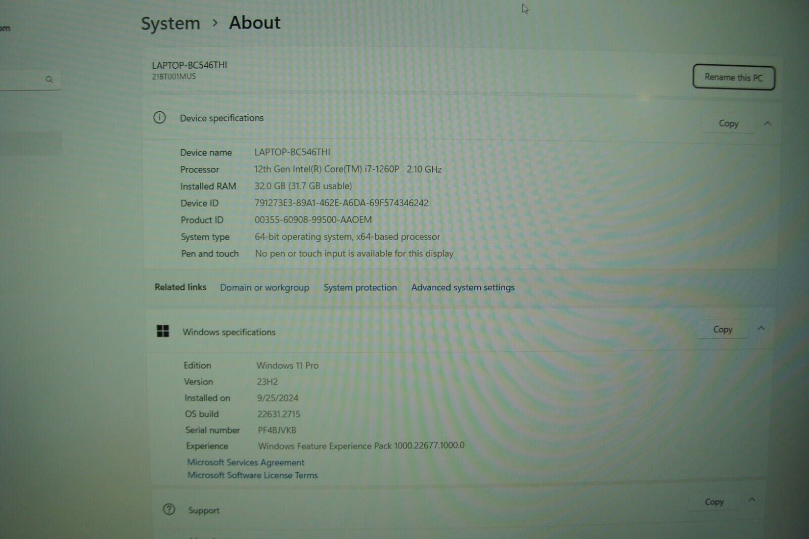Click the LAPTOP-BC546THI header name
809x539 pixels.
click(x=190, y=65)
